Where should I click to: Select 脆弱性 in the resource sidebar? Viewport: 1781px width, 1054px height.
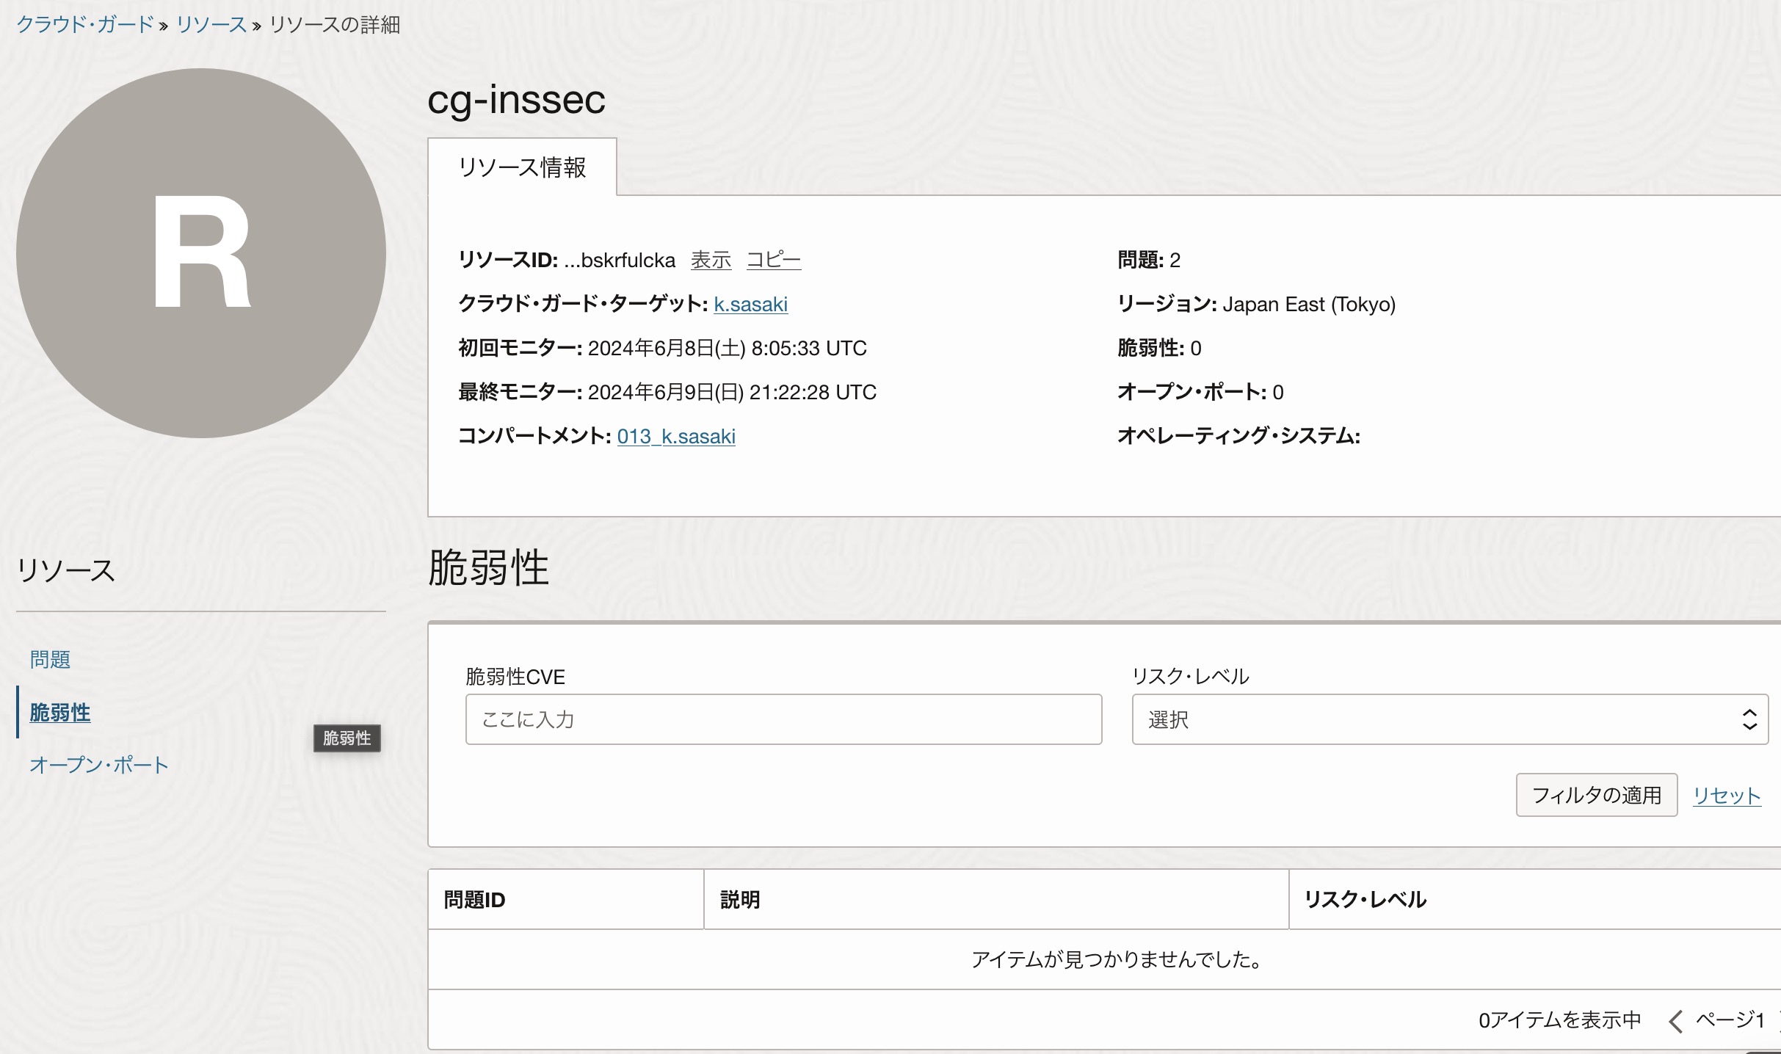(x=60, y=713)
